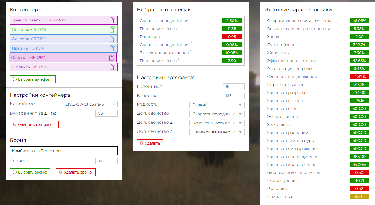Click the 400.00 Защита от биозаражения value

[359, 149]
